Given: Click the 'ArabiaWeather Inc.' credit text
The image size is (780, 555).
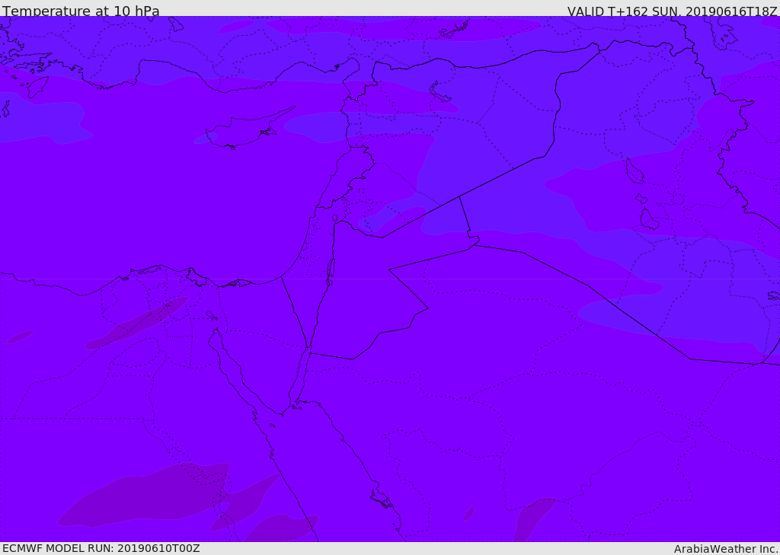Looking at the screenshot, I should (727, 549).
